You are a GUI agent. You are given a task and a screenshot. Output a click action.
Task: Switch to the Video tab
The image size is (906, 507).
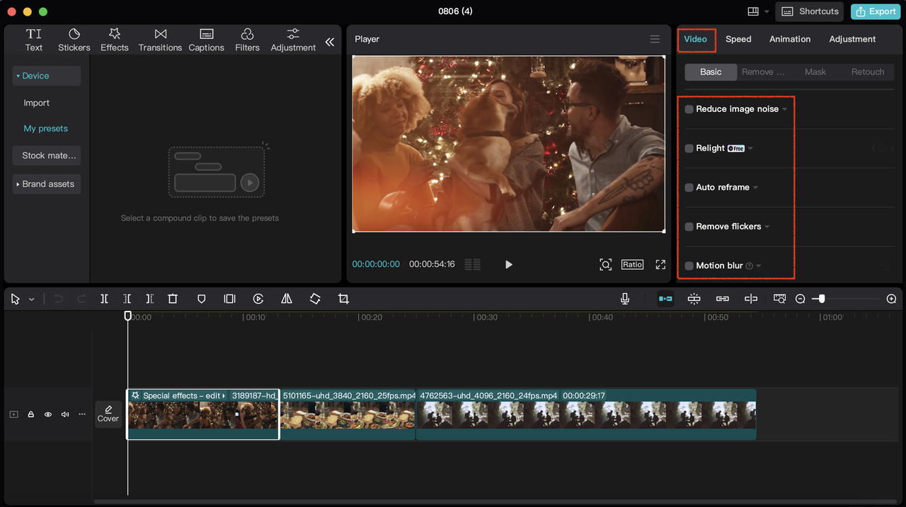pos(695,39)
